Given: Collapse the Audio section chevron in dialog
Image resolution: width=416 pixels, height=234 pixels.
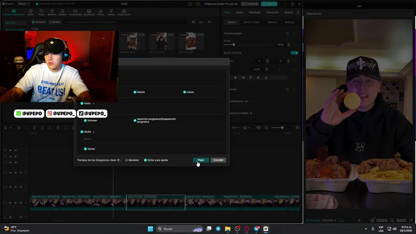Looking at the screenshot, I should 93,104.
